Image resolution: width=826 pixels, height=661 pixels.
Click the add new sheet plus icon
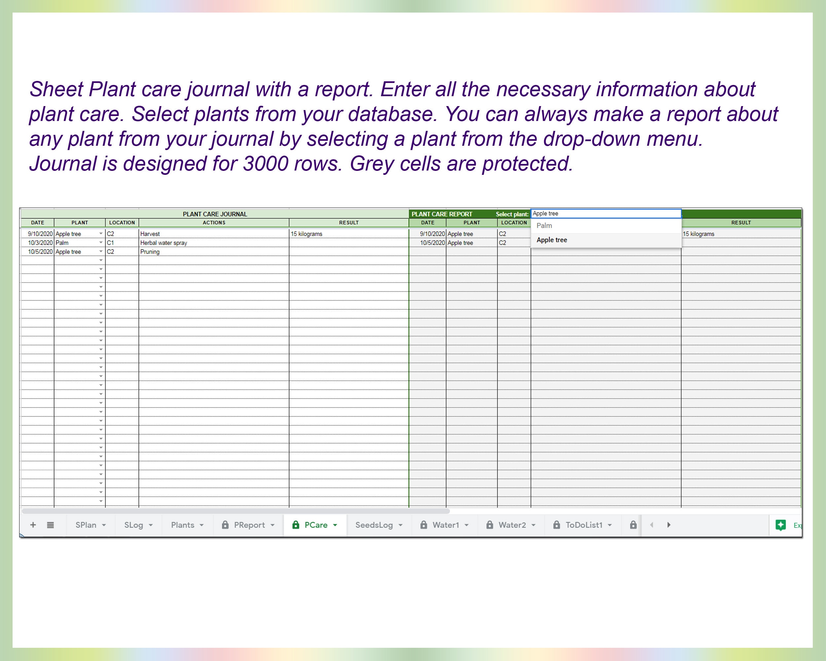click(x=33, y=525)
